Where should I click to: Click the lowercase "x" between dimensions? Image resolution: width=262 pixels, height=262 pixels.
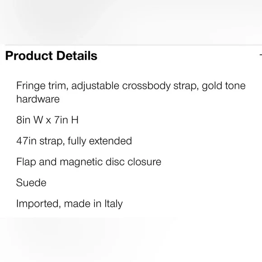tap(48, 121)
